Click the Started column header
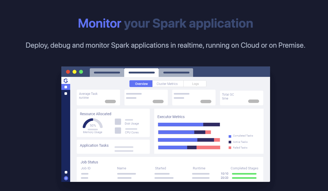Screen dimensions: 328x191 160,168
